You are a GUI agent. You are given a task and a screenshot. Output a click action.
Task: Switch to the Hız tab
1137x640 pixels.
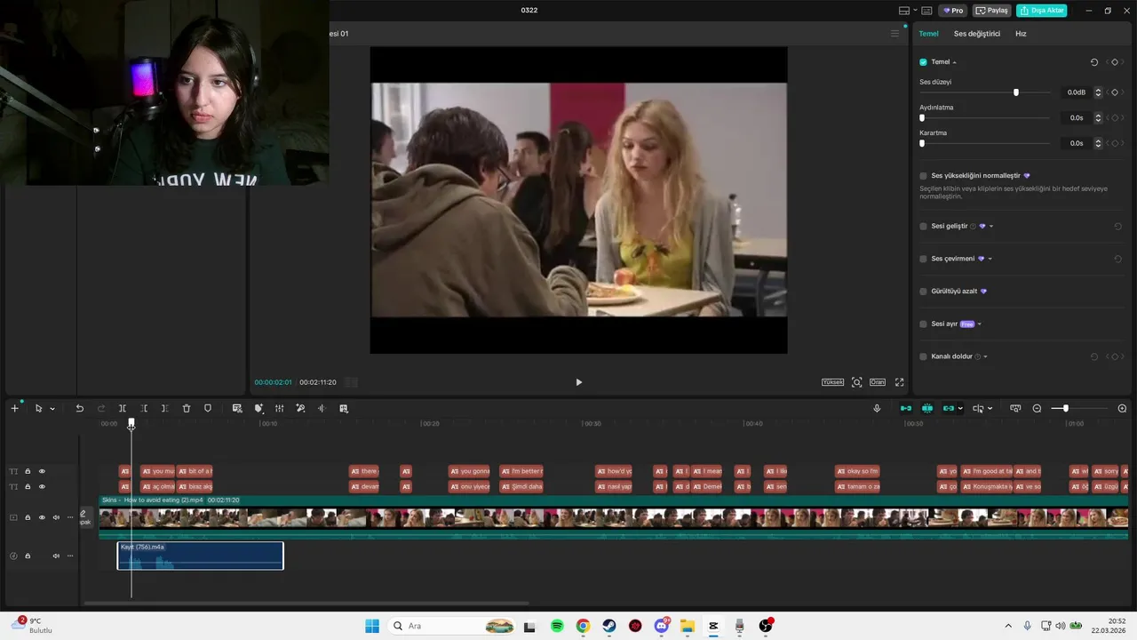point(1021,34)
